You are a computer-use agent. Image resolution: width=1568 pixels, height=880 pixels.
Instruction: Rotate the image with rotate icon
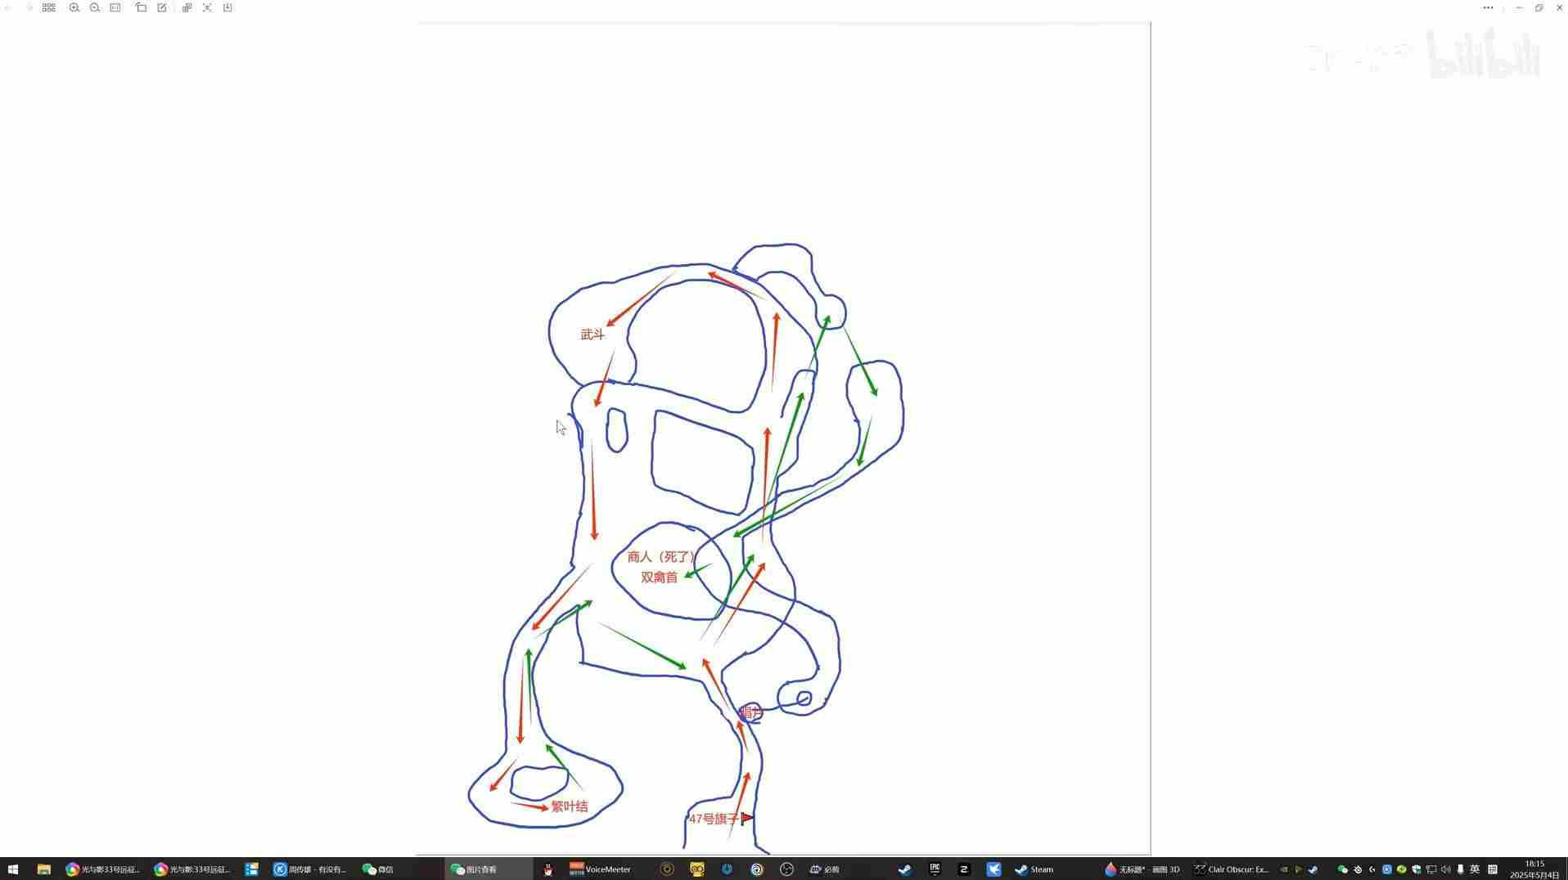[x=141, y=7]
